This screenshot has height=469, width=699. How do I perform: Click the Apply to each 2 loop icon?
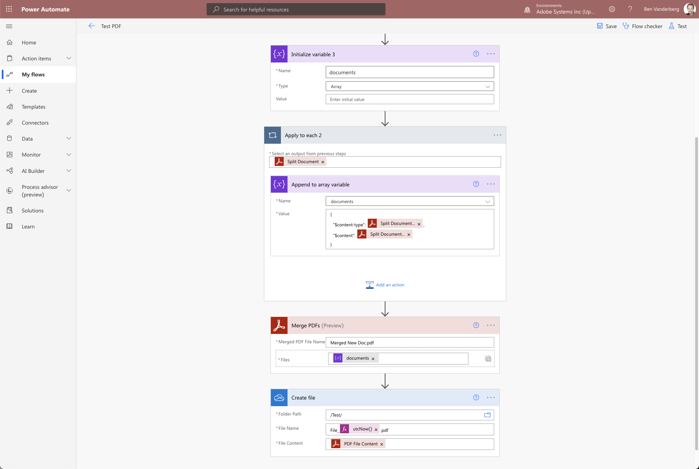[x=273, y=135]
